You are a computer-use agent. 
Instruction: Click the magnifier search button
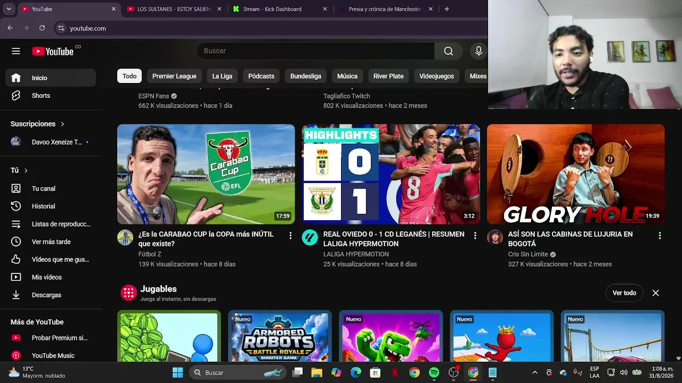(x=449, y=51)
